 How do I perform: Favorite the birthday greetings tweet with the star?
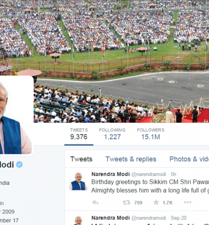point(156,202)
